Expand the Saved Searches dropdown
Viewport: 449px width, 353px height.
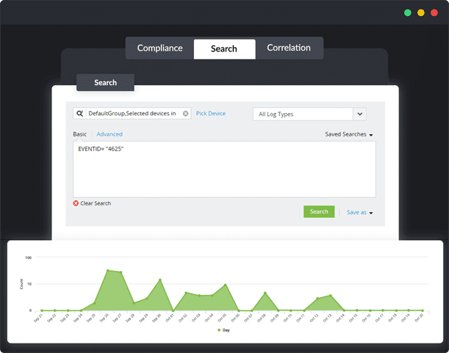(349, 134)
